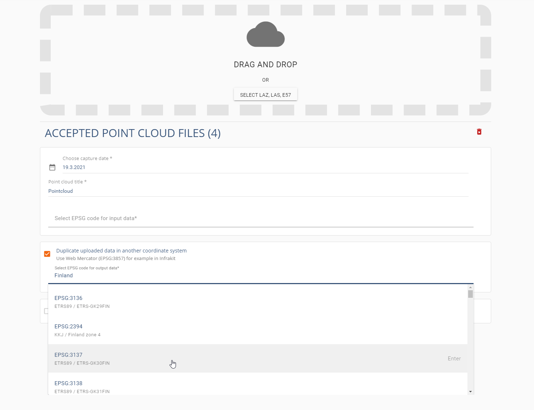Click the output EPSG search field showing Finland

(261, 275)
